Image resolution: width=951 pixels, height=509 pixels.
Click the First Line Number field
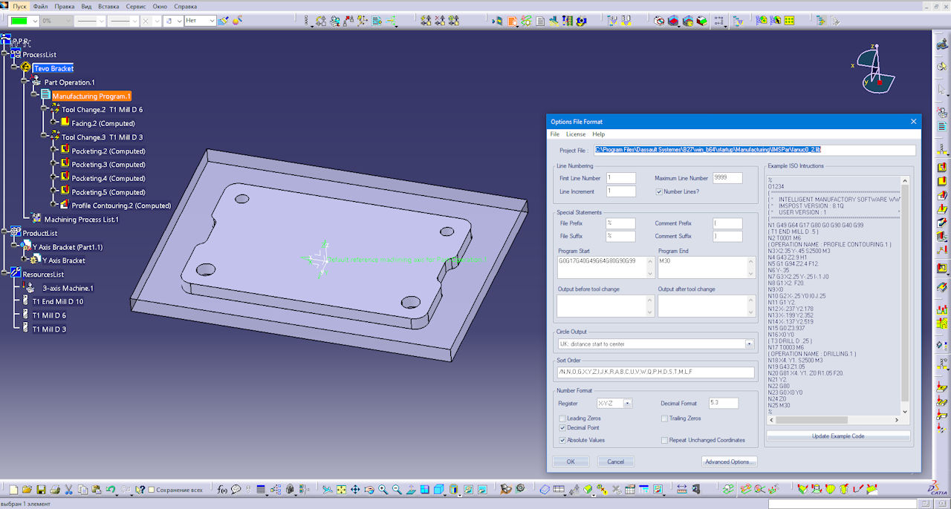(x=621, y=178)
